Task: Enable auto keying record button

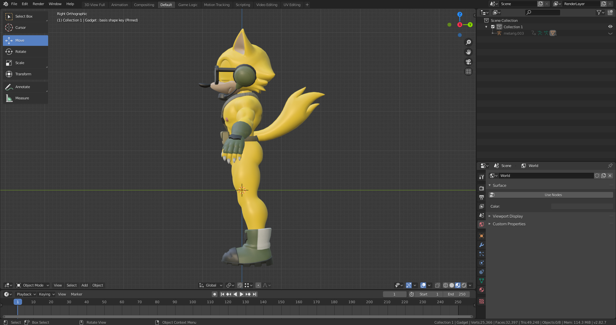Action: 215,294
